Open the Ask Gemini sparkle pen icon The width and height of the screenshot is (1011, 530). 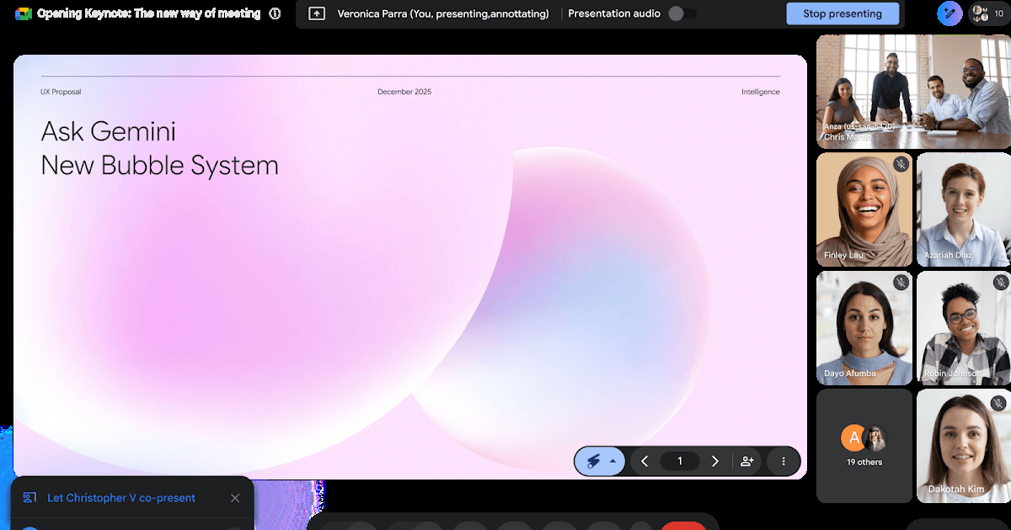[x=949, y=13]
